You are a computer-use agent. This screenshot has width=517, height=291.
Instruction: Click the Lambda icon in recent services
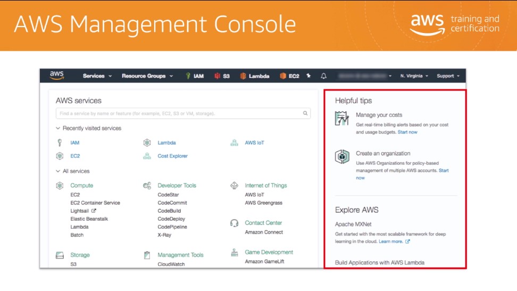(147, 143)
